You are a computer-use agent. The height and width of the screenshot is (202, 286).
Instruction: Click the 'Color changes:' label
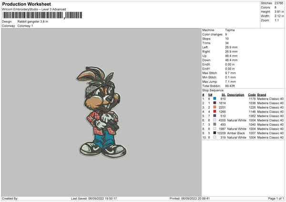pos(213,34)
